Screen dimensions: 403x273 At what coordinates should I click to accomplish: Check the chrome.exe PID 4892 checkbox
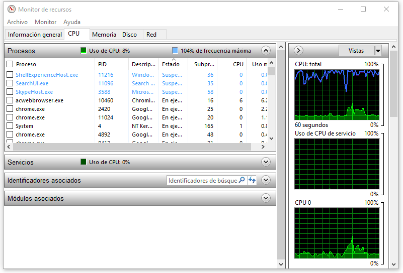[x=10, y=134]
